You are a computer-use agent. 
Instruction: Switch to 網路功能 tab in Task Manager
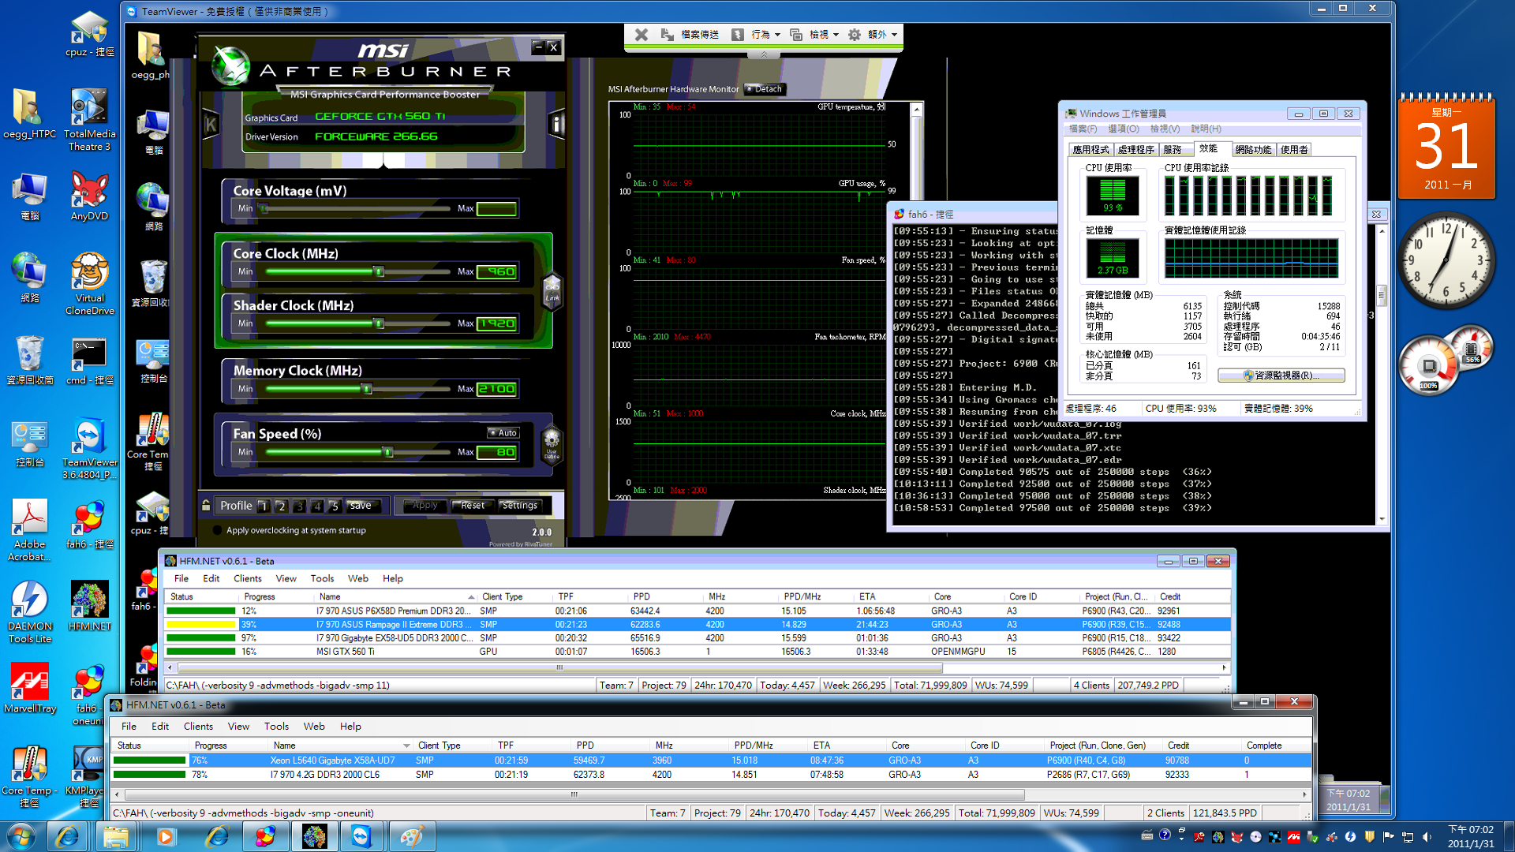point(1253,149)
